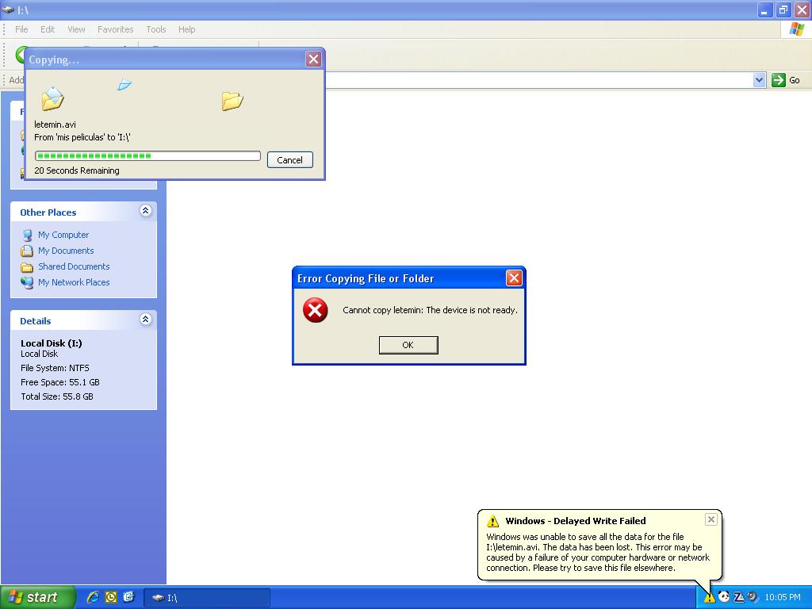Click 'File System: NTFS' text
This screenshot has width=812, height=609.
(55, 368)
